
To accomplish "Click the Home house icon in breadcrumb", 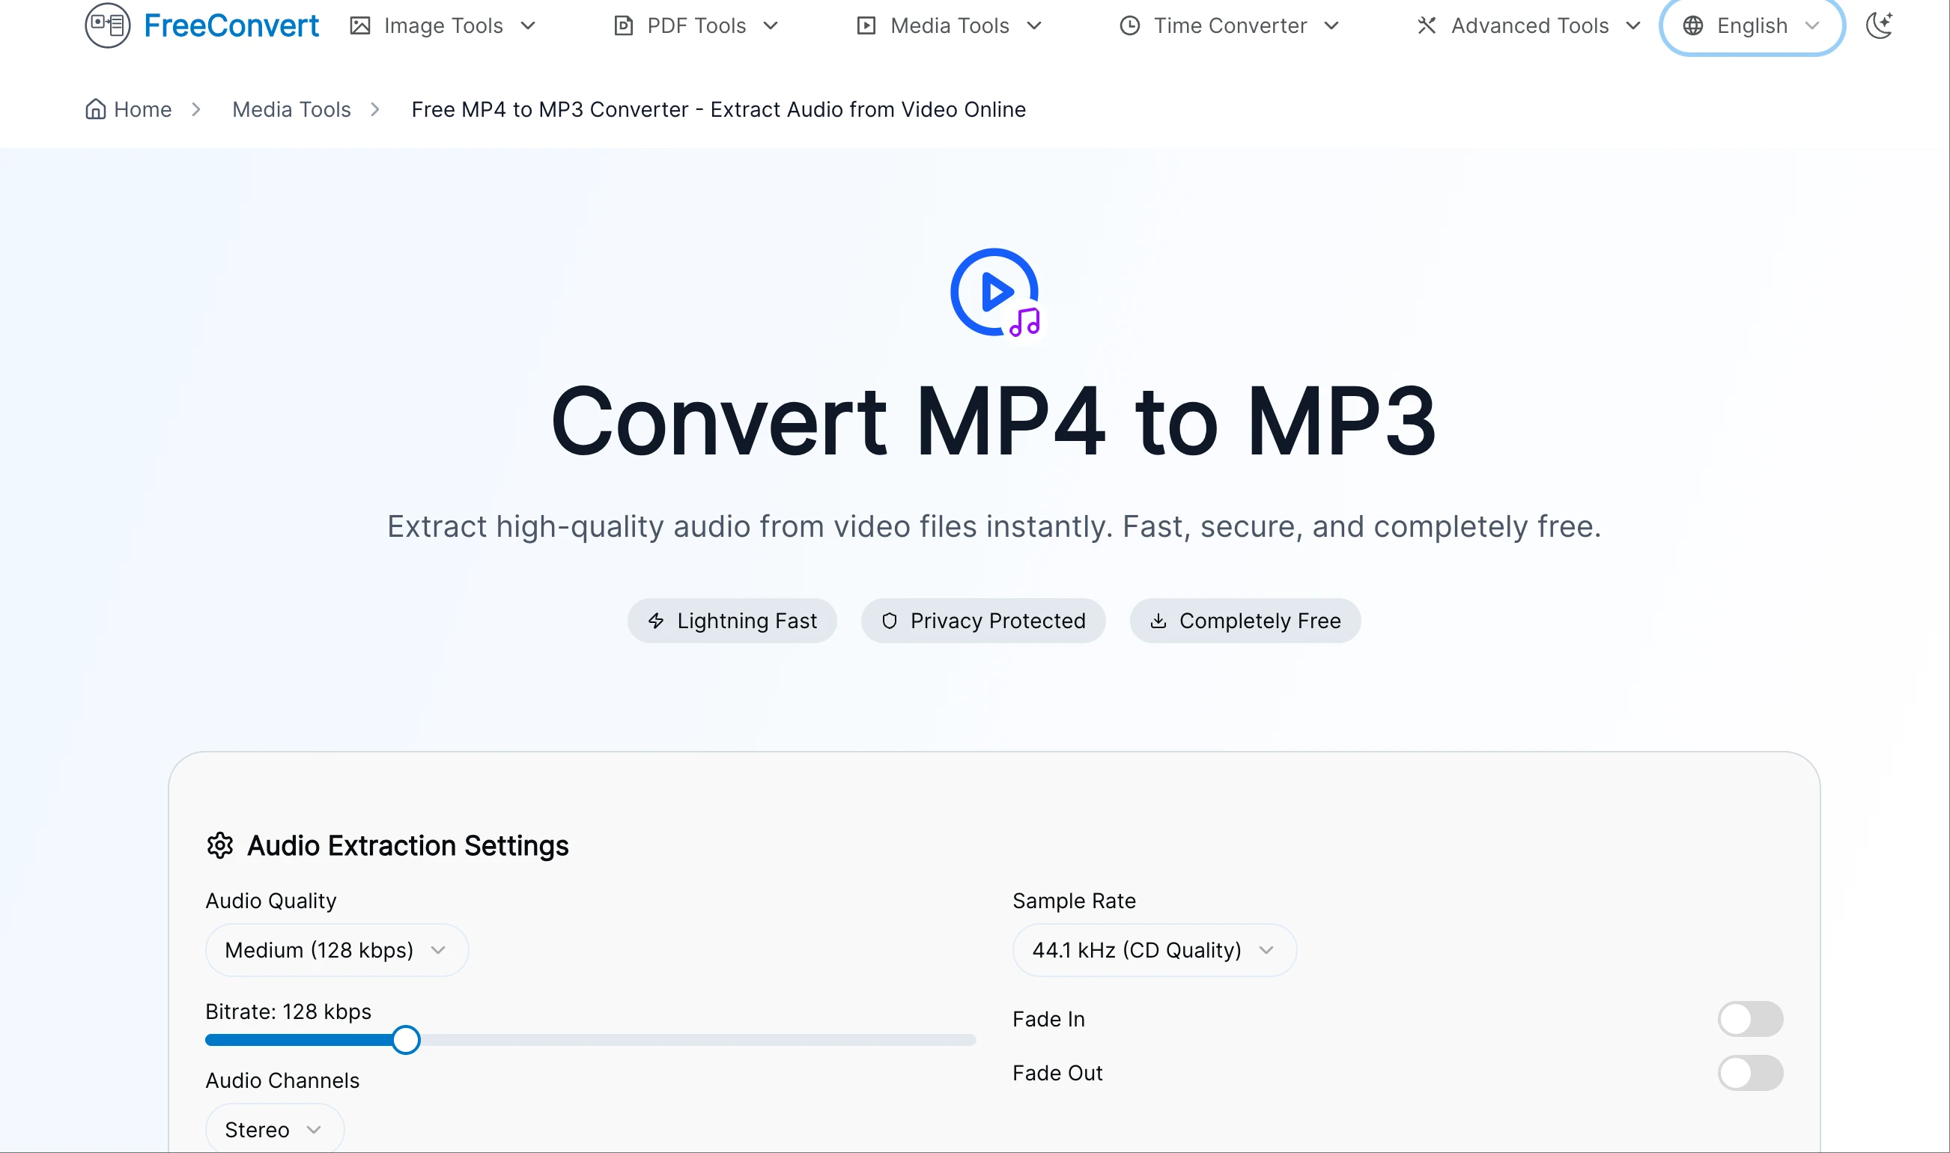I will tap(95, 109).
